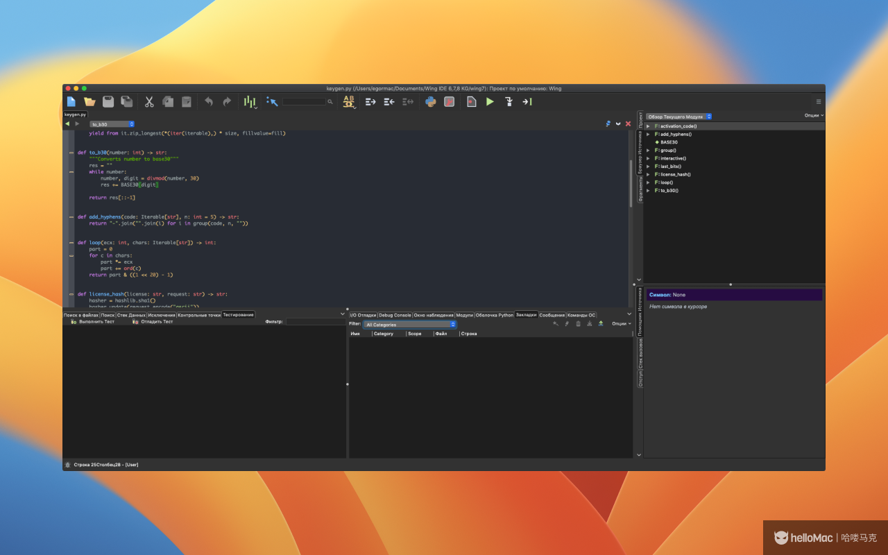The height and width of the screenshot is (555, 888).
Task: Start debugging with the green play icon
Action: coord(490,101)
